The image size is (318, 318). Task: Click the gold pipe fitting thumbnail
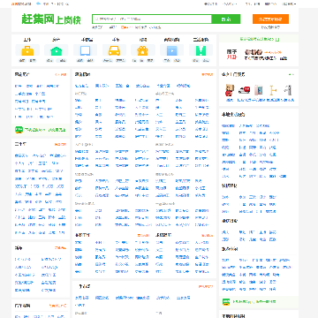[273, 90]
